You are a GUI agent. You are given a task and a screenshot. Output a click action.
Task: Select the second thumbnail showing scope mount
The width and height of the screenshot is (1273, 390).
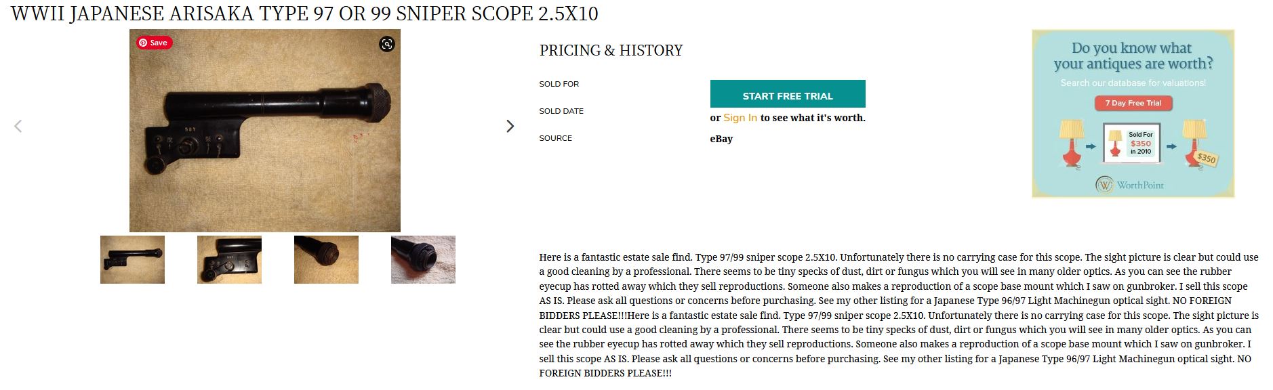(229, 259)
